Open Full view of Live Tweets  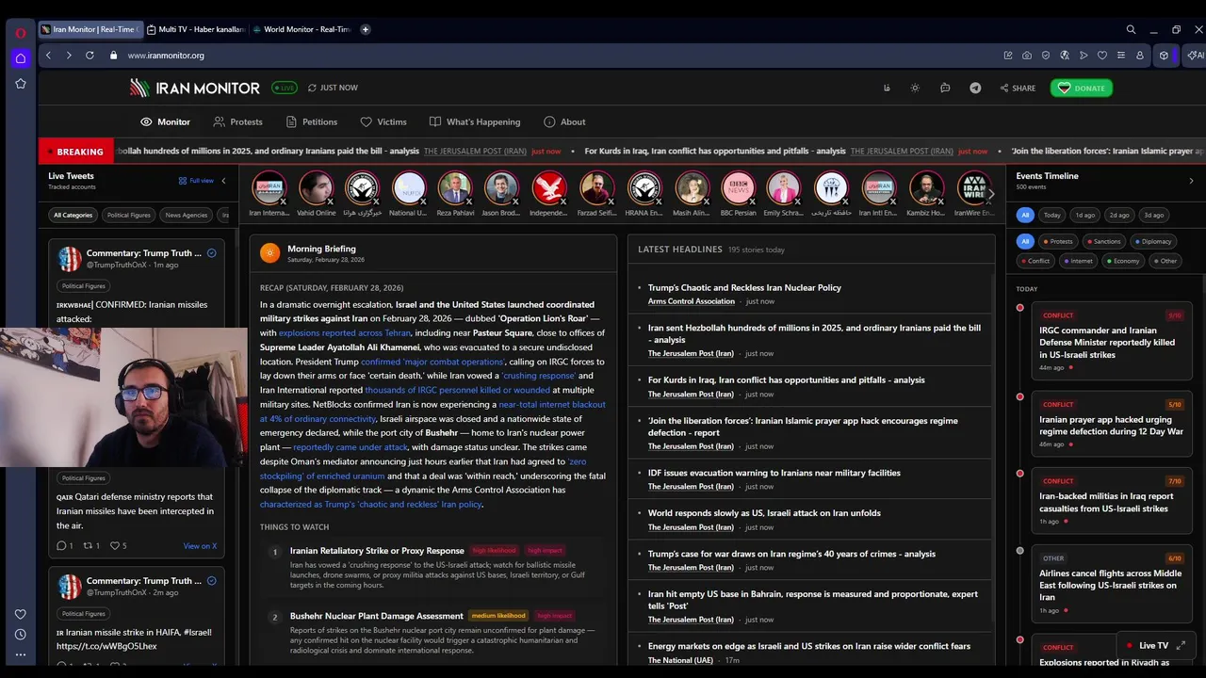(x=196, y=181)
